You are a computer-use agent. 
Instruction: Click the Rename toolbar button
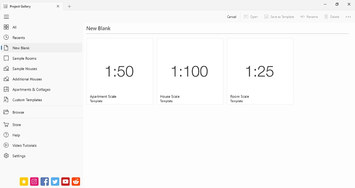pyautogui.click(x=309, y=17)
